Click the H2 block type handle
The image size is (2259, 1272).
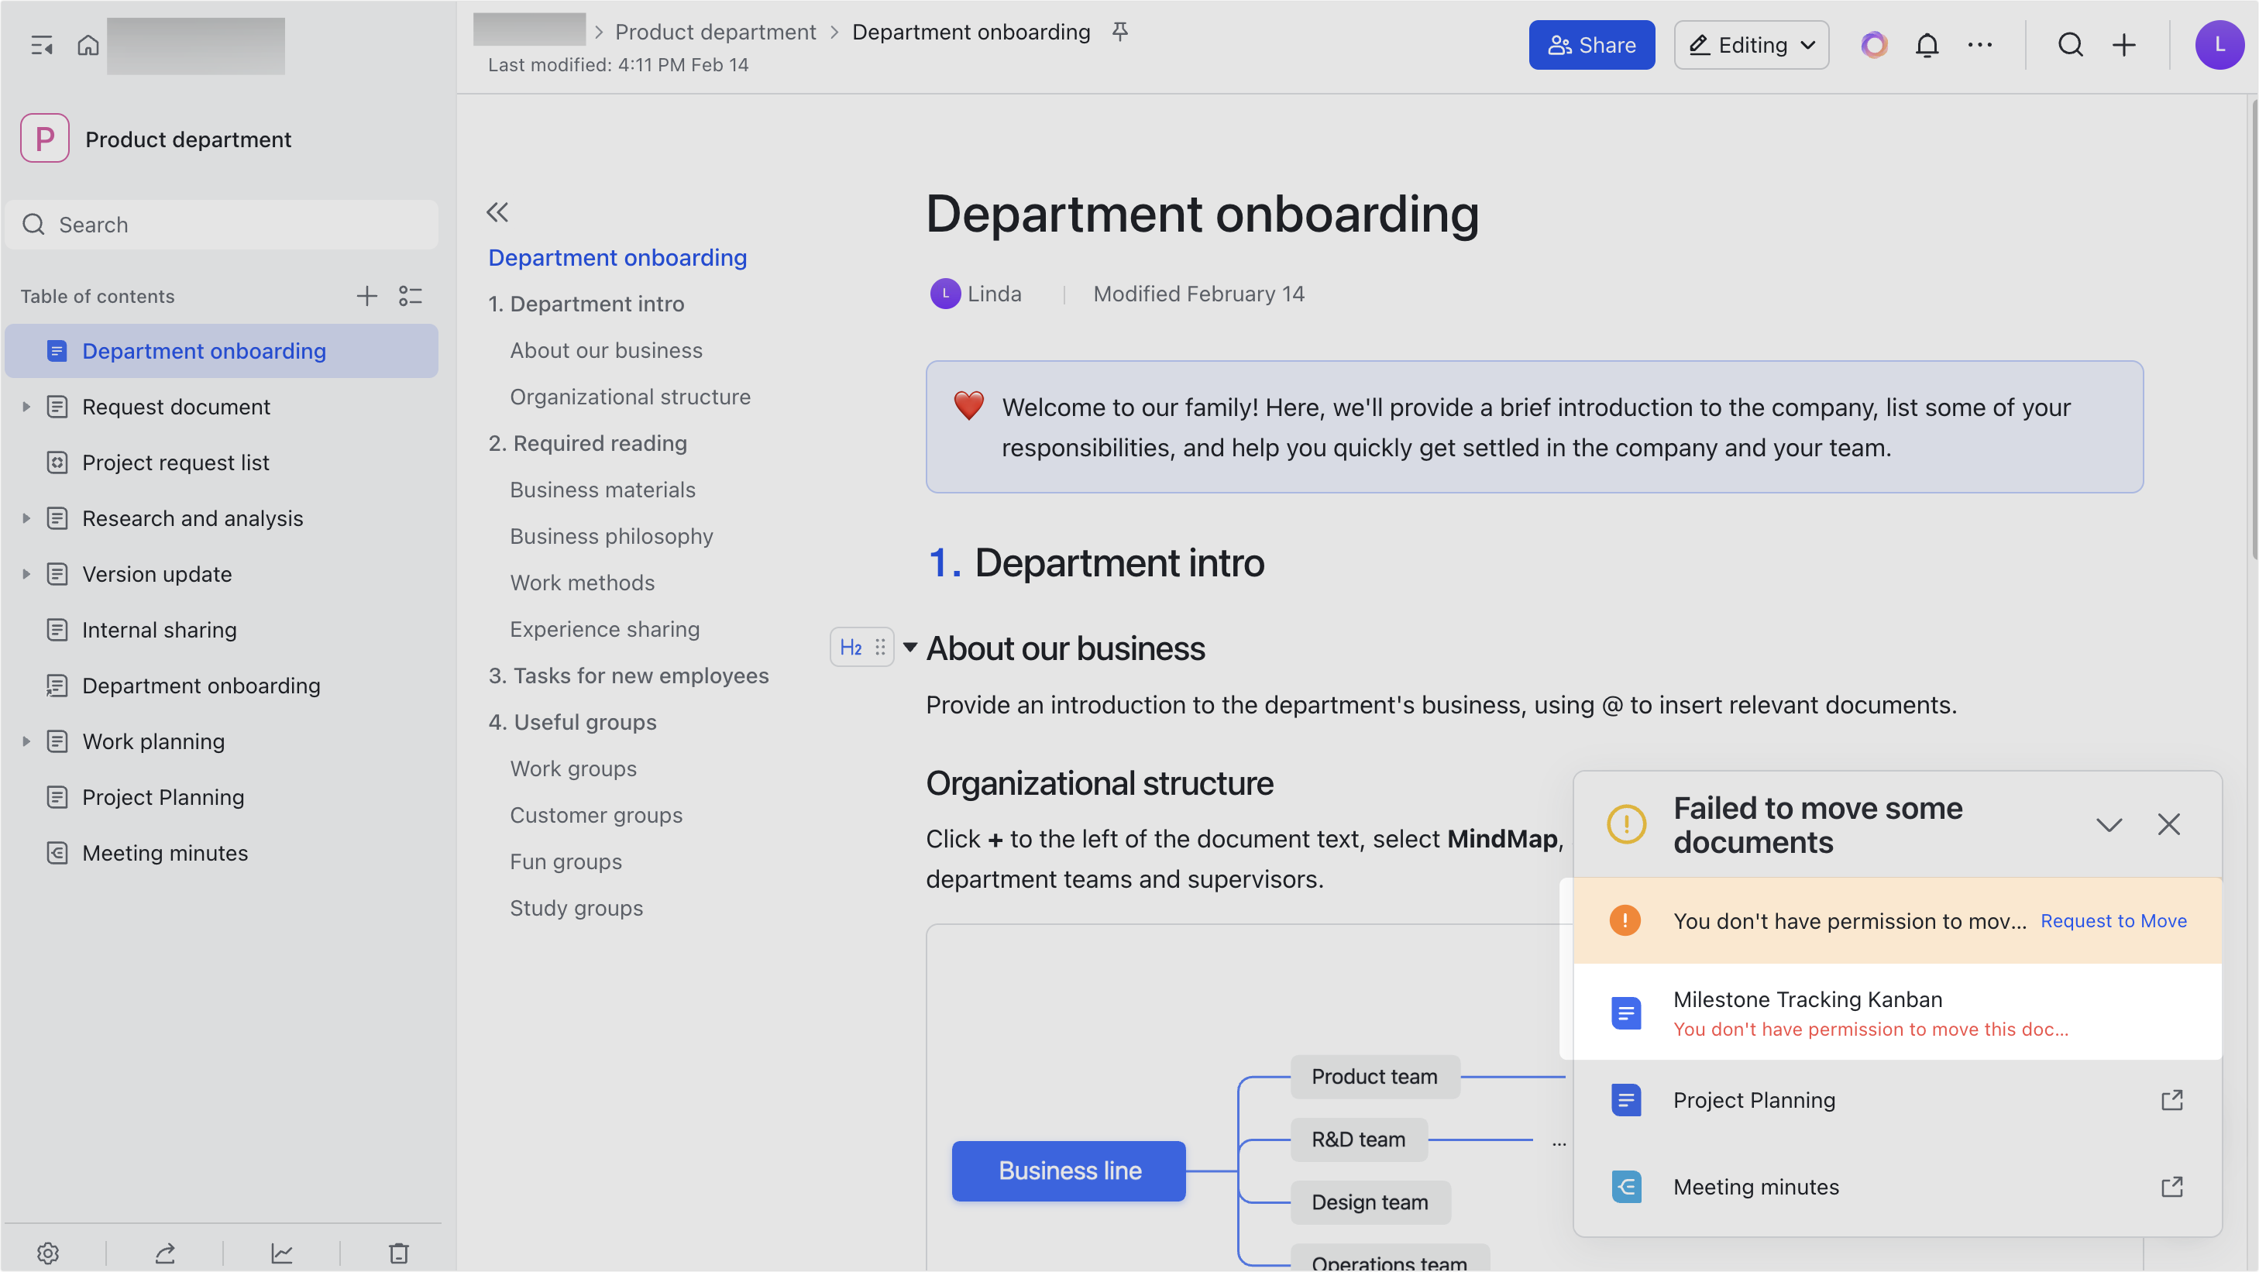pyautogui.click(x=850, y=647)
